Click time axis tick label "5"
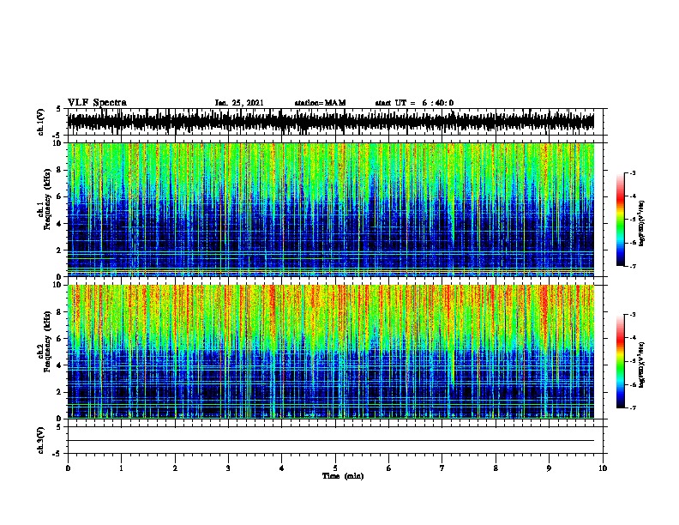The height and width of the screenshot is (525, 679). click(x=335, y=468)
